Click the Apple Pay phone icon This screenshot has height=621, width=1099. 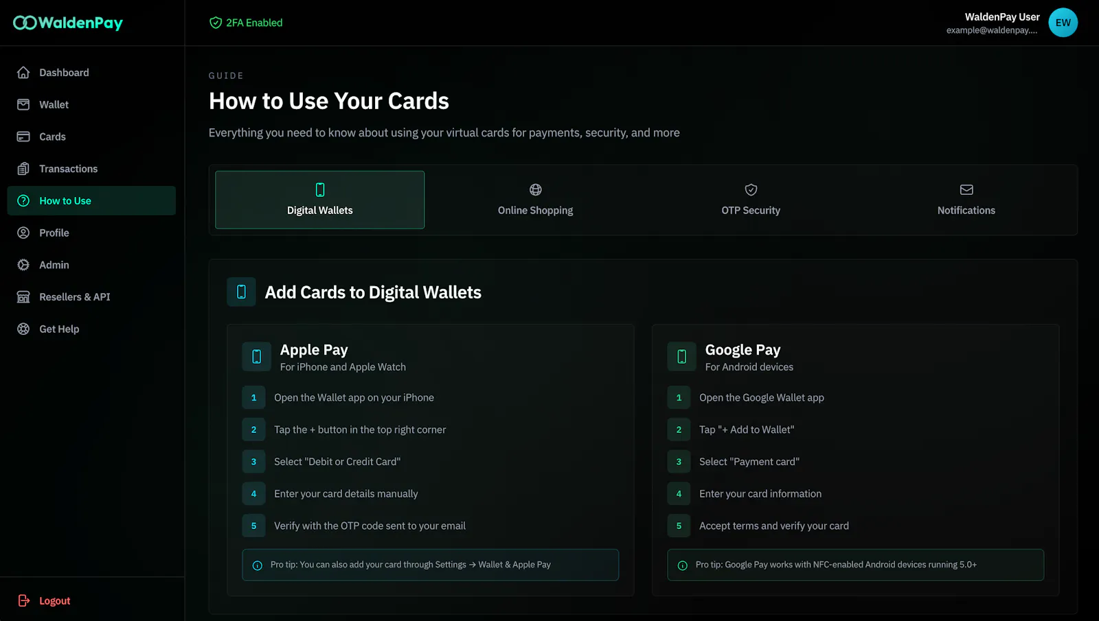(x=256, y=357)
